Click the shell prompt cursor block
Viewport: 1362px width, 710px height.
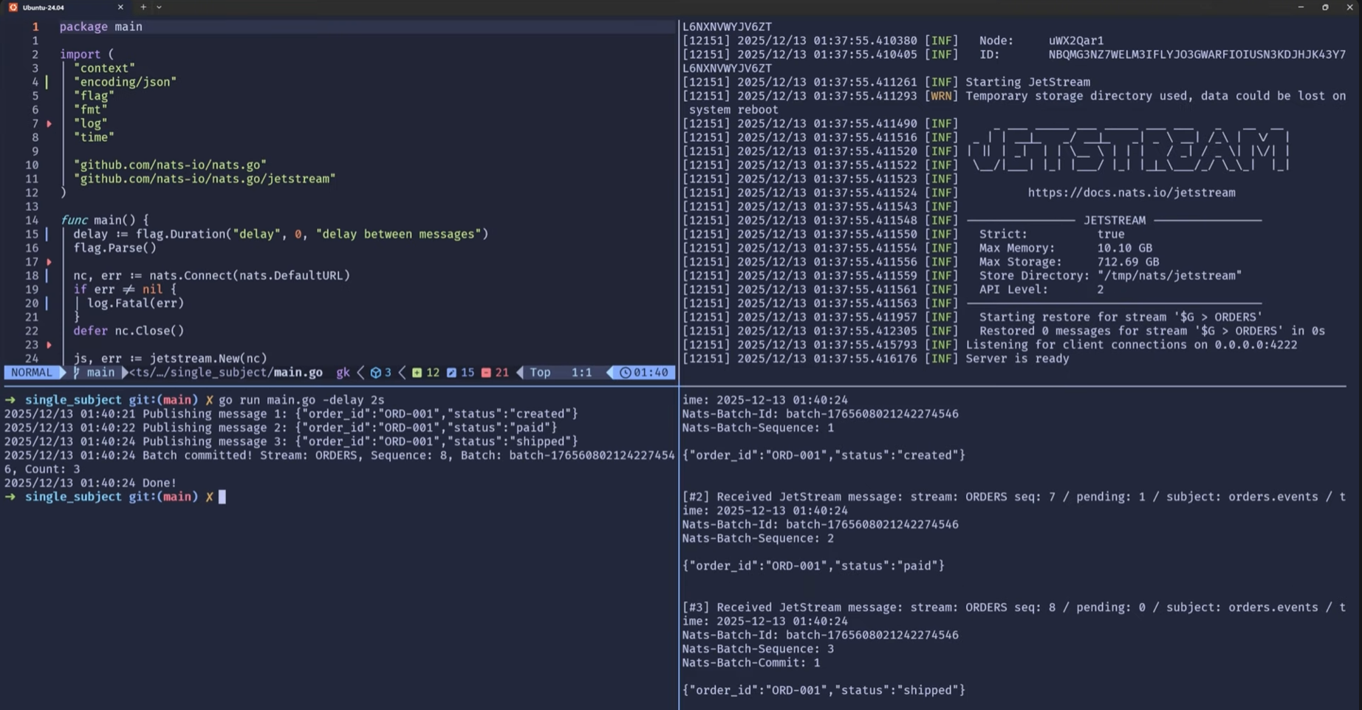222,497
